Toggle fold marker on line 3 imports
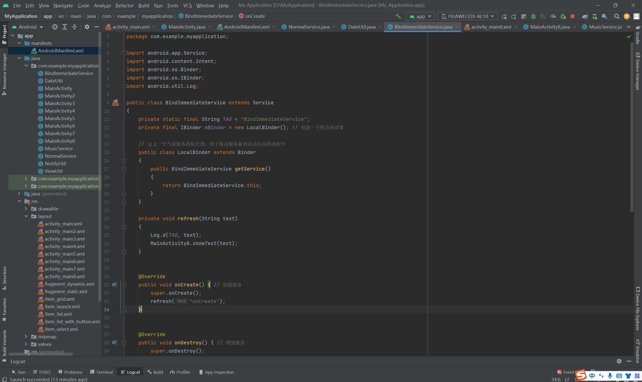642x382 pixels. 124,53
